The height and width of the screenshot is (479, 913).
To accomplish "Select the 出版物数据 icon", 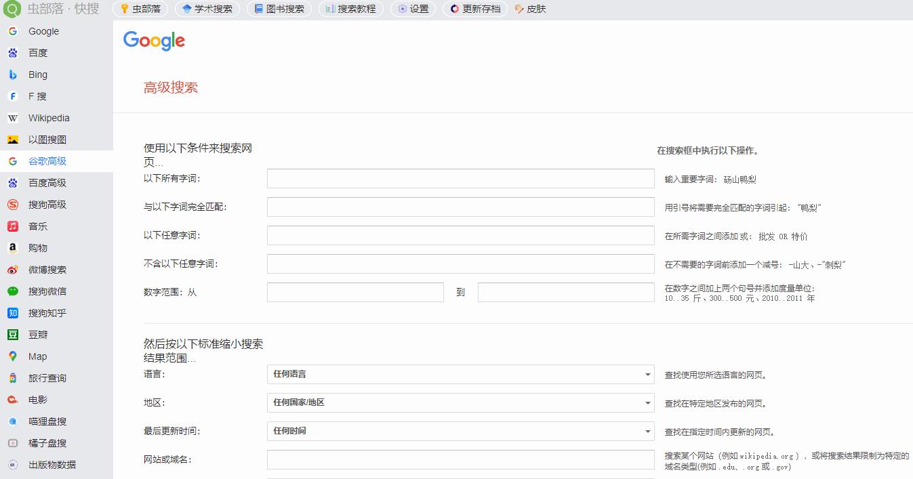I will pos(13,465).
